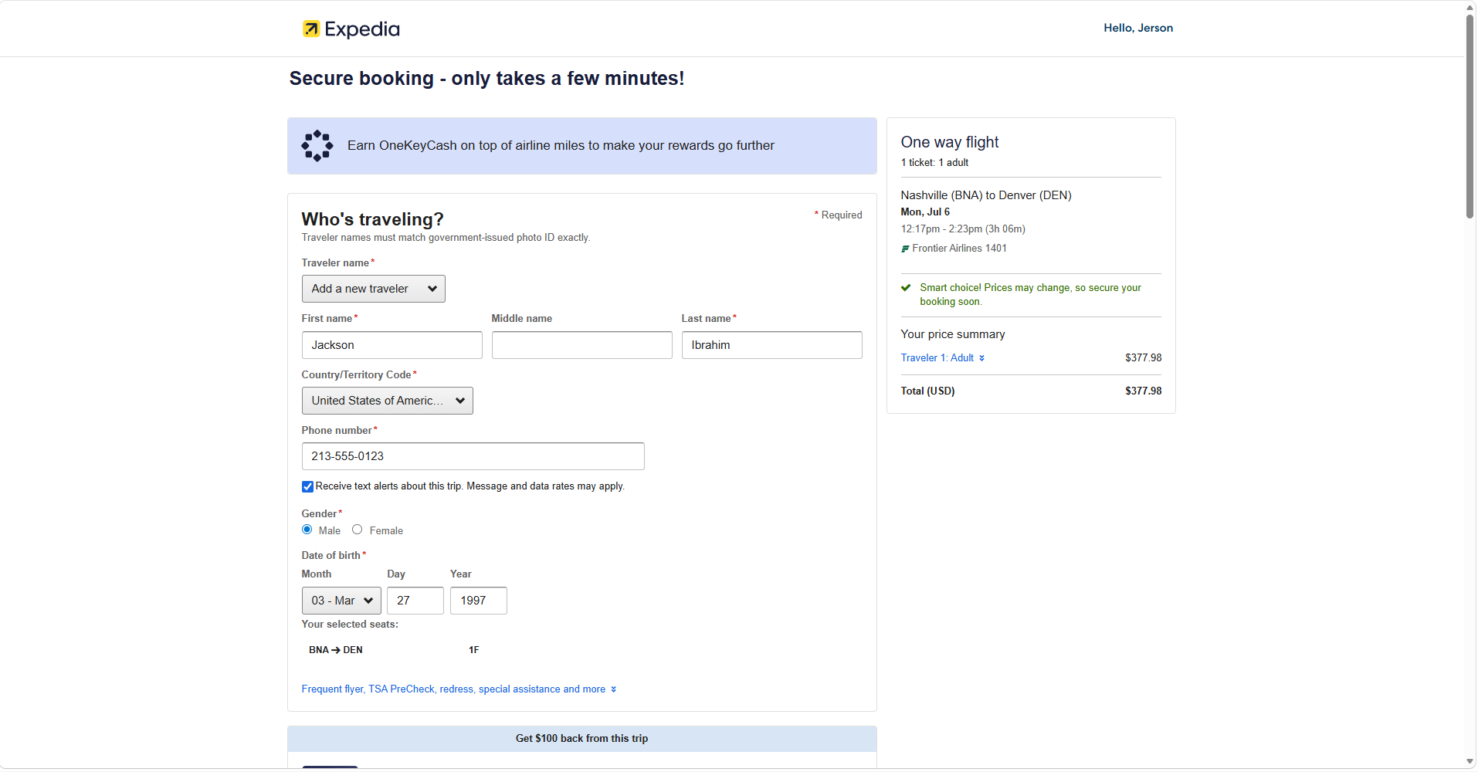Select the Female gender radio button
Screen dimensions: 1478x772
(357, 530)
